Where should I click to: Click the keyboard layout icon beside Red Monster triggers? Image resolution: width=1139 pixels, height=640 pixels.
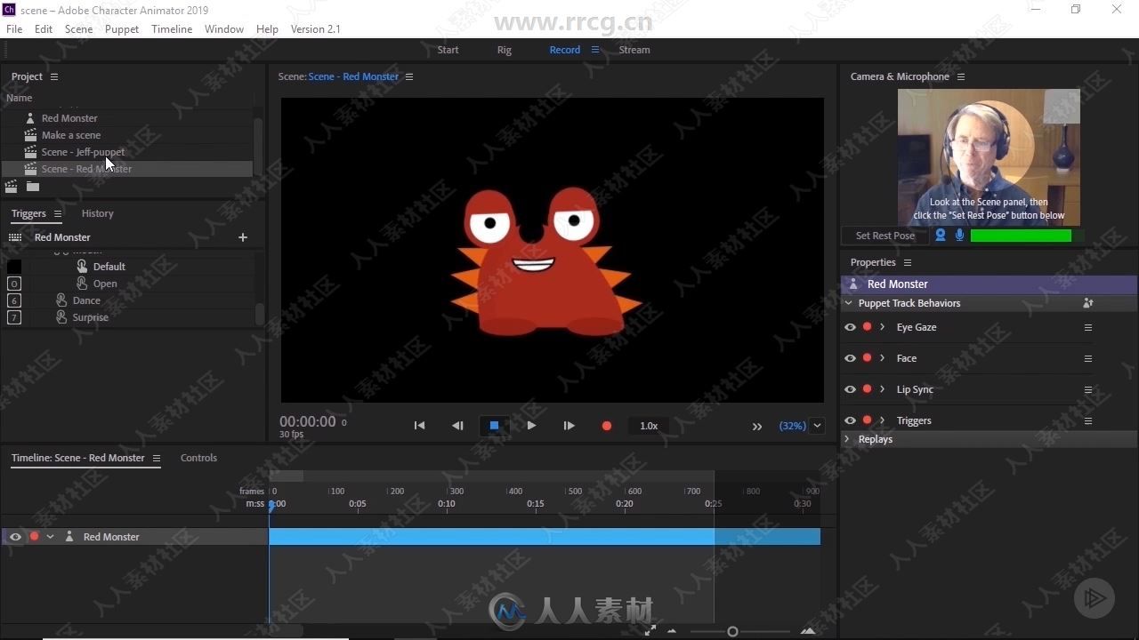point(14,237)
